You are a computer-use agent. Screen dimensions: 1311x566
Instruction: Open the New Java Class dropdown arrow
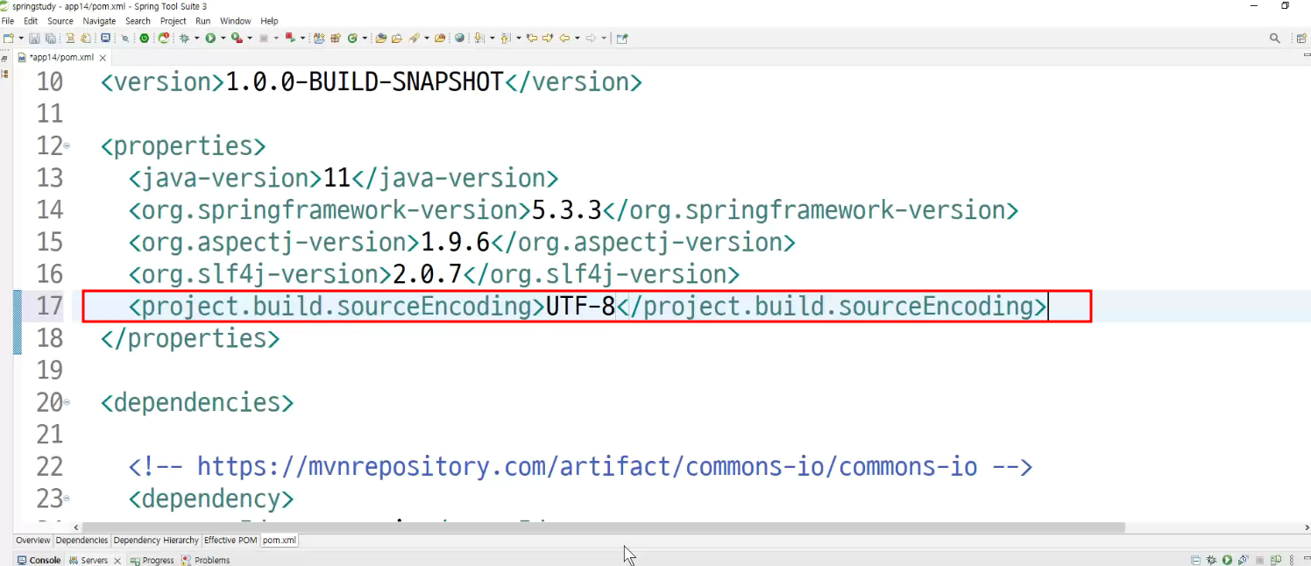click(x=365, y=39)
